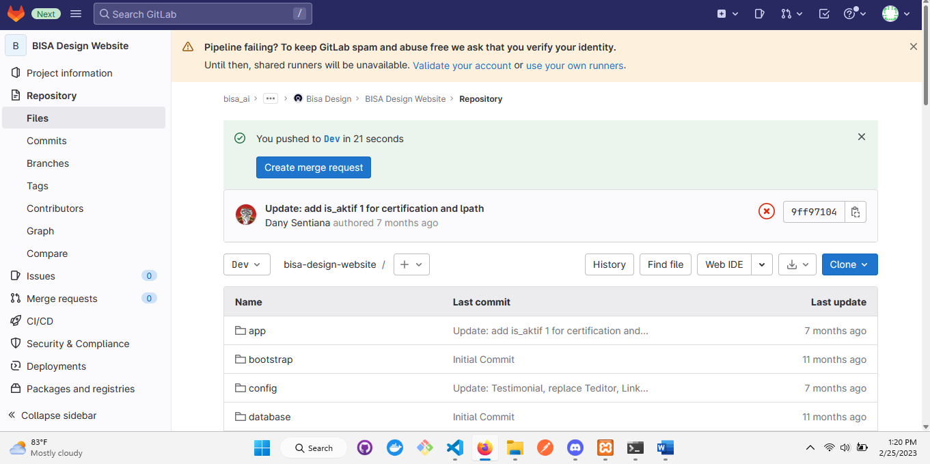Open issues icon in top bar
Screen dimensions: 930x464
[759, 14]
